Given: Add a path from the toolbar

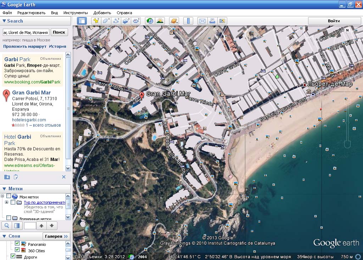Looking at the screenshot, I should 116,21.
